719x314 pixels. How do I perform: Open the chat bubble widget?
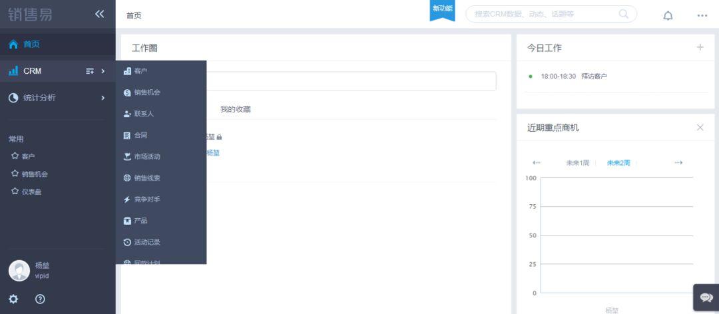coord(706,297)
